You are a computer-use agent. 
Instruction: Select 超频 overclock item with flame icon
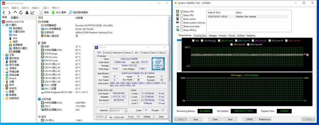13,42
